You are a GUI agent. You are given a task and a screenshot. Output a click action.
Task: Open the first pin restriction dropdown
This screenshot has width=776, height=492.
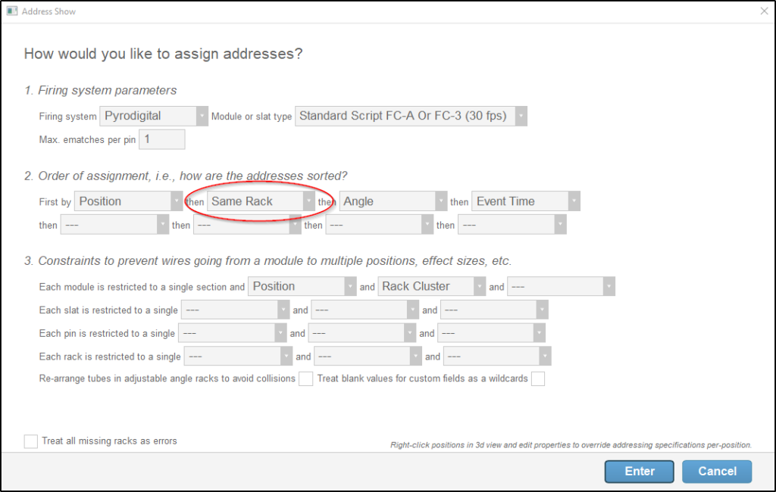[280, 332]
